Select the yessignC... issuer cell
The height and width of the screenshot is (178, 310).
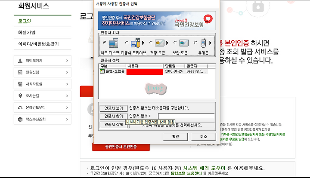(x=196, y=71)
